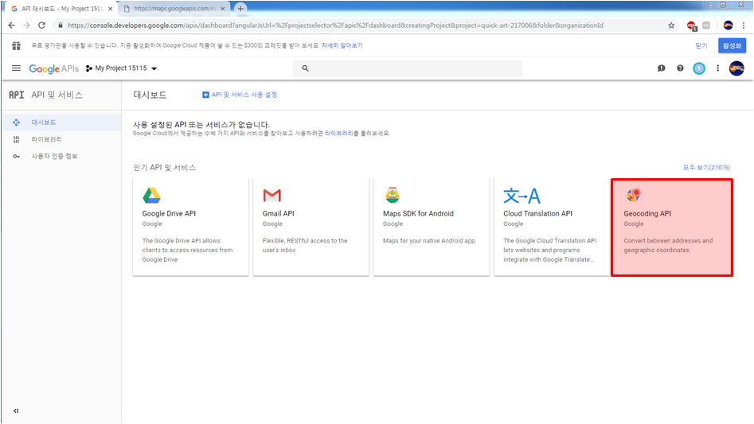754x424 pixels.
Task: Open the Google Drive API card
Action: [x=191, y=227]
